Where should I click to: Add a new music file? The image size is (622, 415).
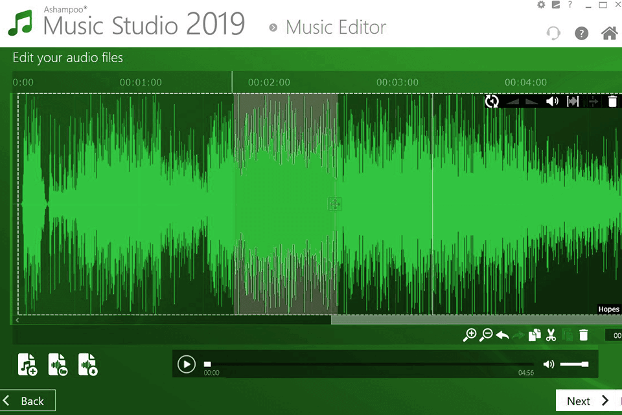(28, 364)
